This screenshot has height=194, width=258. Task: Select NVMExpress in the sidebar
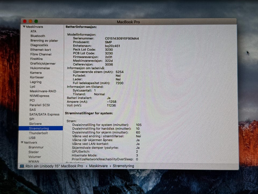40,96
